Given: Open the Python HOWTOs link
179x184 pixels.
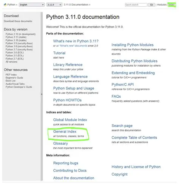Looking at the screenshot, I should (x=67, y=100).
